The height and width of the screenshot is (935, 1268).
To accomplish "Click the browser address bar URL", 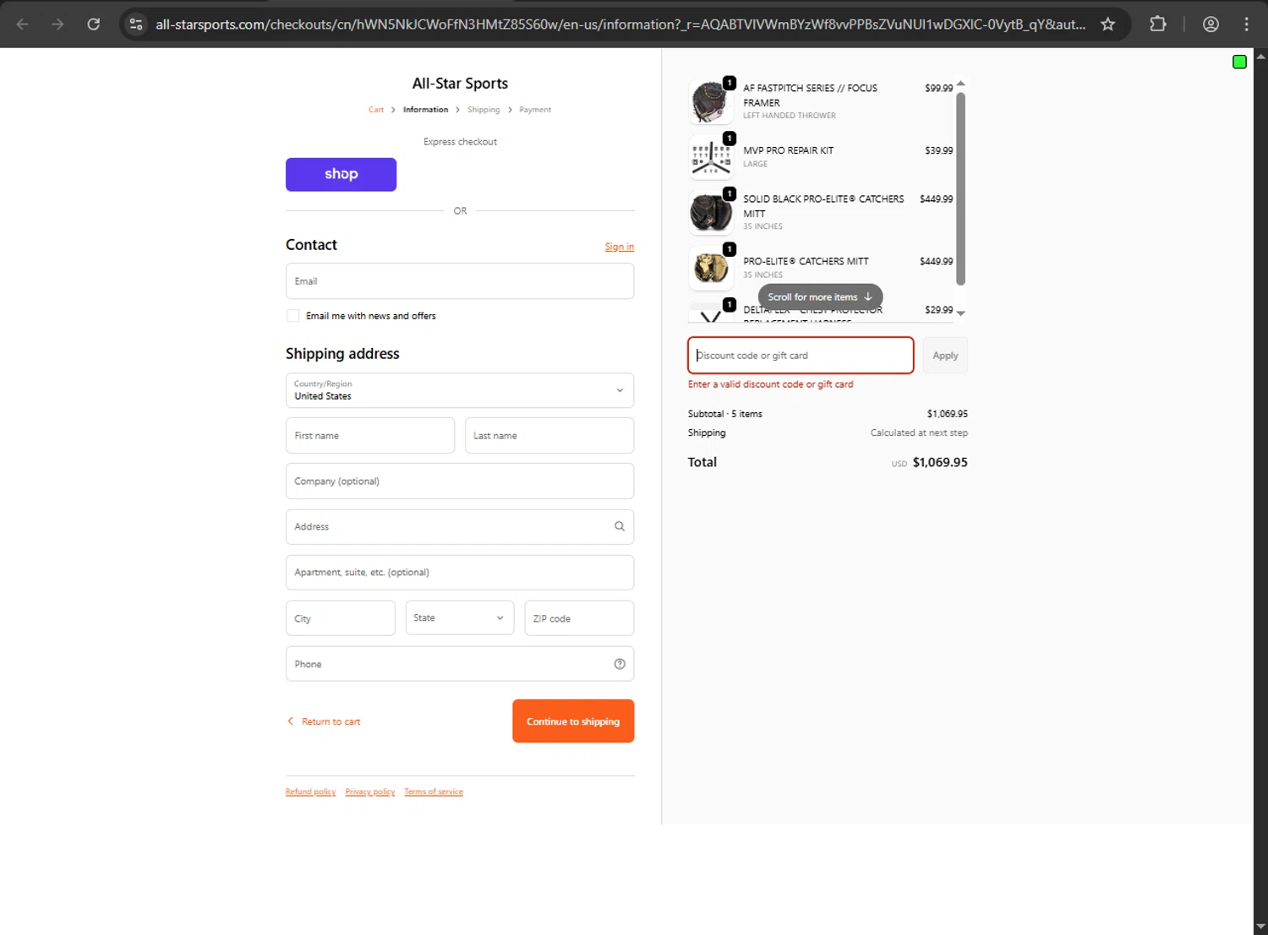I will coord(620,24).
